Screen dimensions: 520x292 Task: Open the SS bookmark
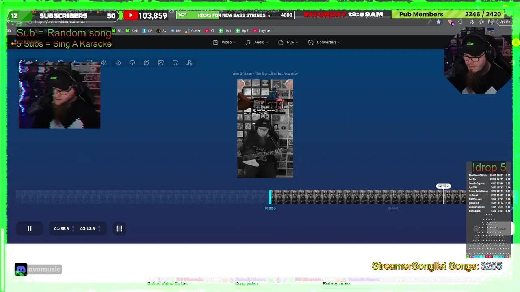(x=161, y=31)
